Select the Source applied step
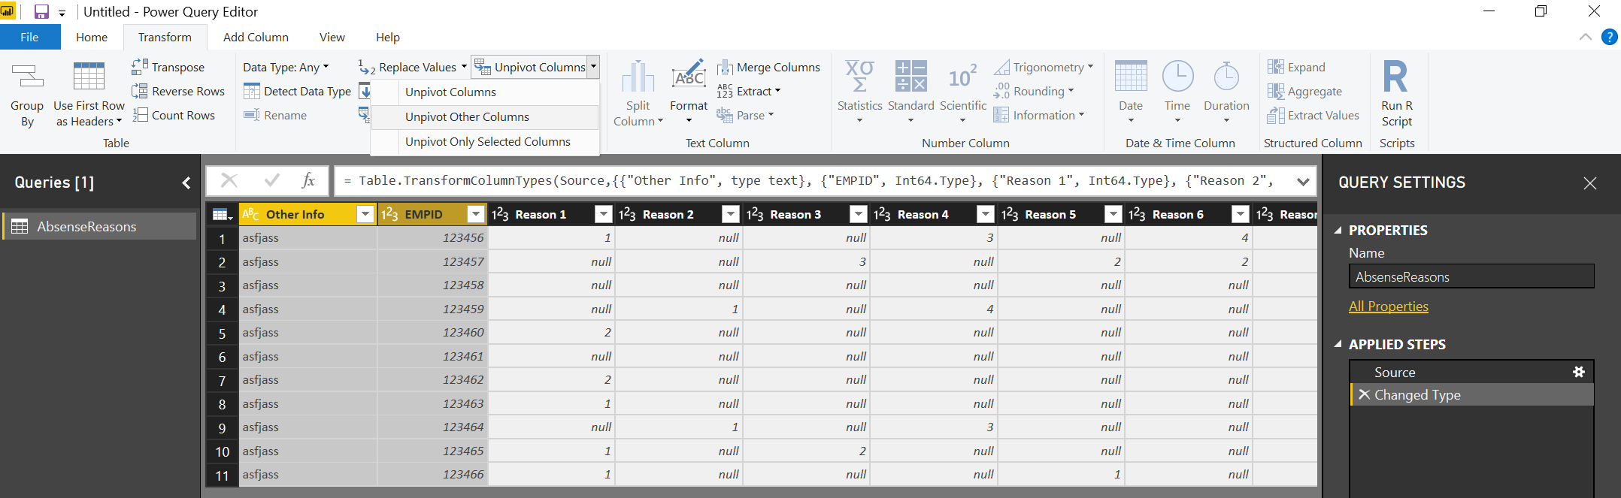 1471,372
